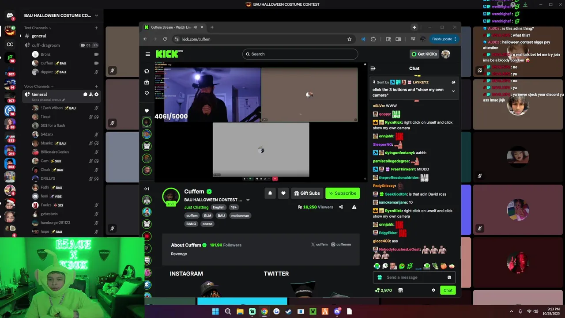
Task: Open Discord from the taskbar
Action: click(337, 311)
